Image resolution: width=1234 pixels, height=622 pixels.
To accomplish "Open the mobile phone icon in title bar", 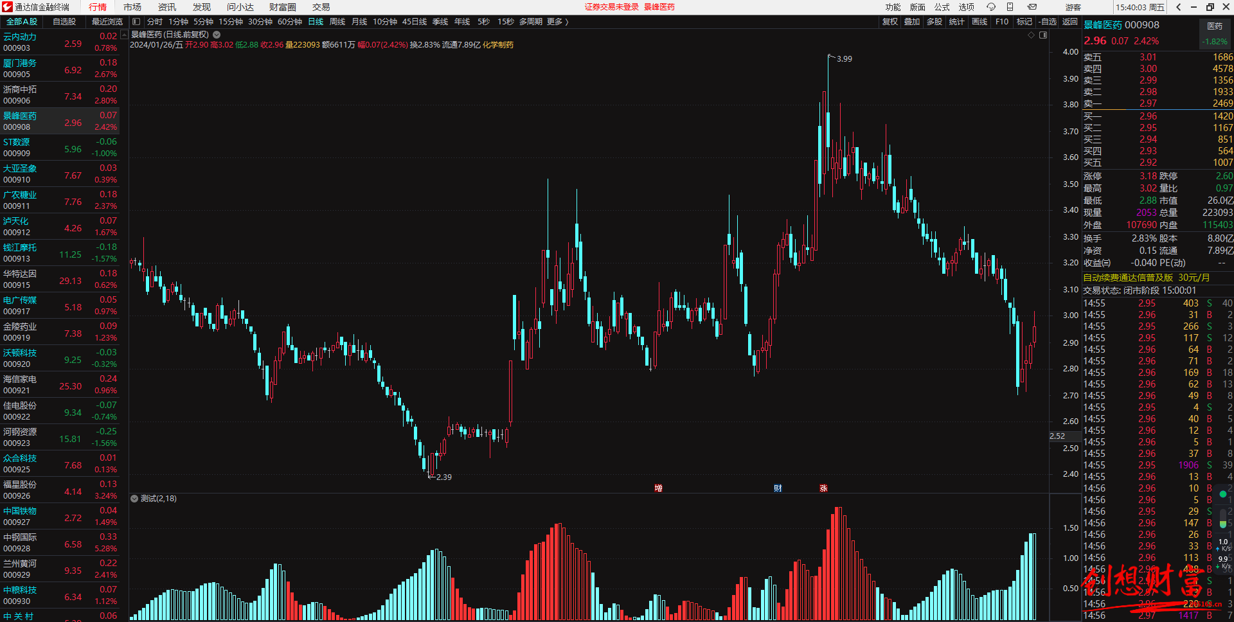I will [1010, 7].
